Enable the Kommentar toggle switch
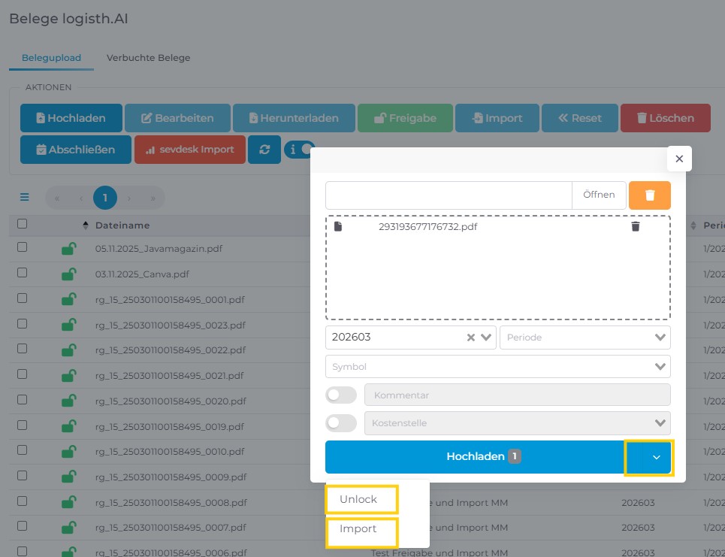Image resolution: width=725 pixels, height=557 pixels. [x=341, y=395]
